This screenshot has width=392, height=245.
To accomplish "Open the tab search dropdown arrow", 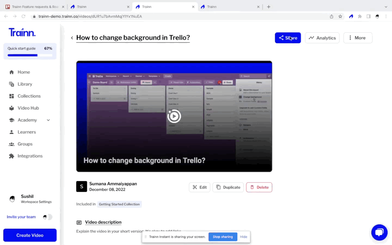I will [386, 7].
